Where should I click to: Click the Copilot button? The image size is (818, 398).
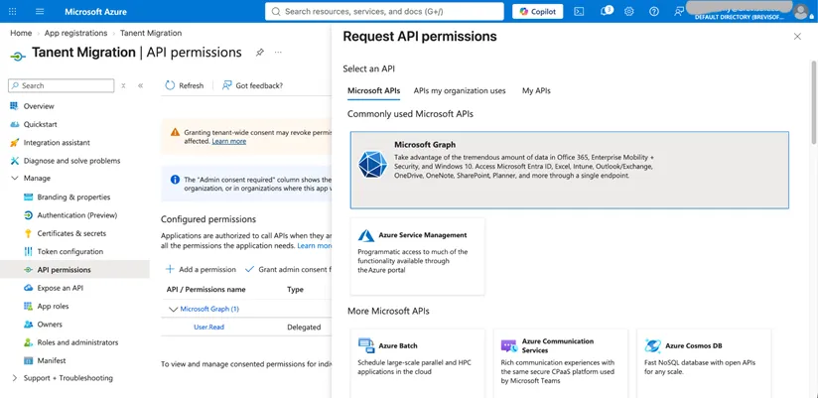pyautogui.click(x=537, y=12)
